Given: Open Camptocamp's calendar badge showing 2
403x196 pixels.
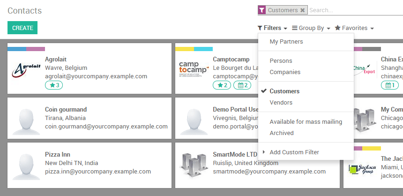Looking at the screenshot, I should (x=242, y=85).
